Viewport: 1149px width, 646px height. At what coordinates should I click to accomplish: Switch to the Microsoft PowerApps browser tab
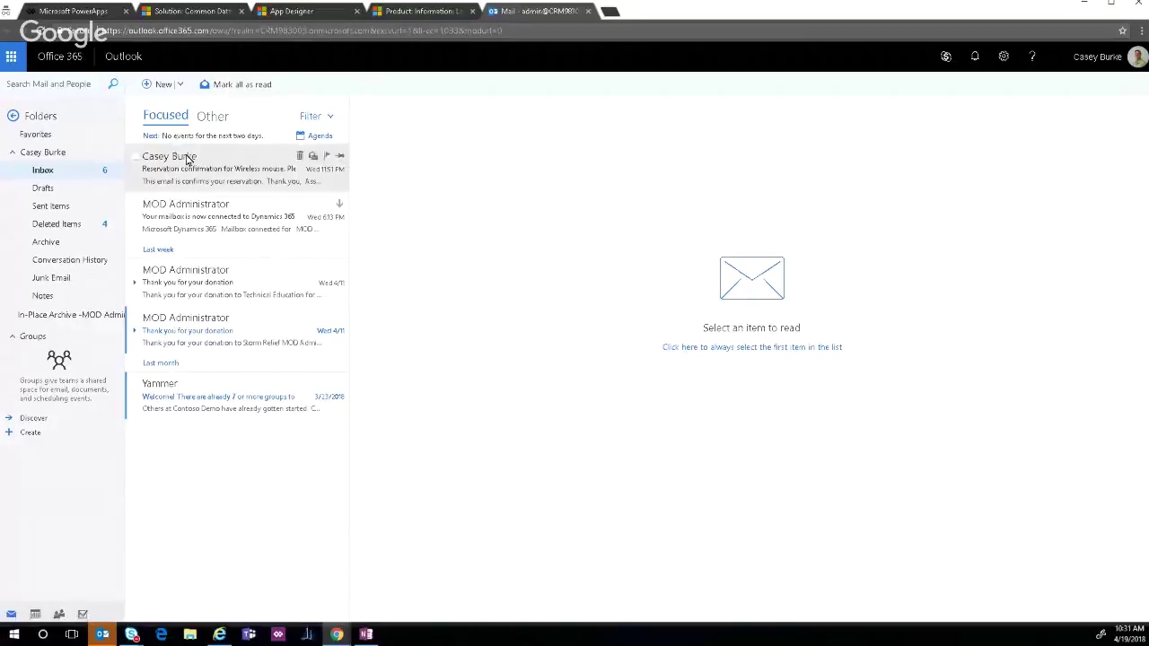point(76,11)
